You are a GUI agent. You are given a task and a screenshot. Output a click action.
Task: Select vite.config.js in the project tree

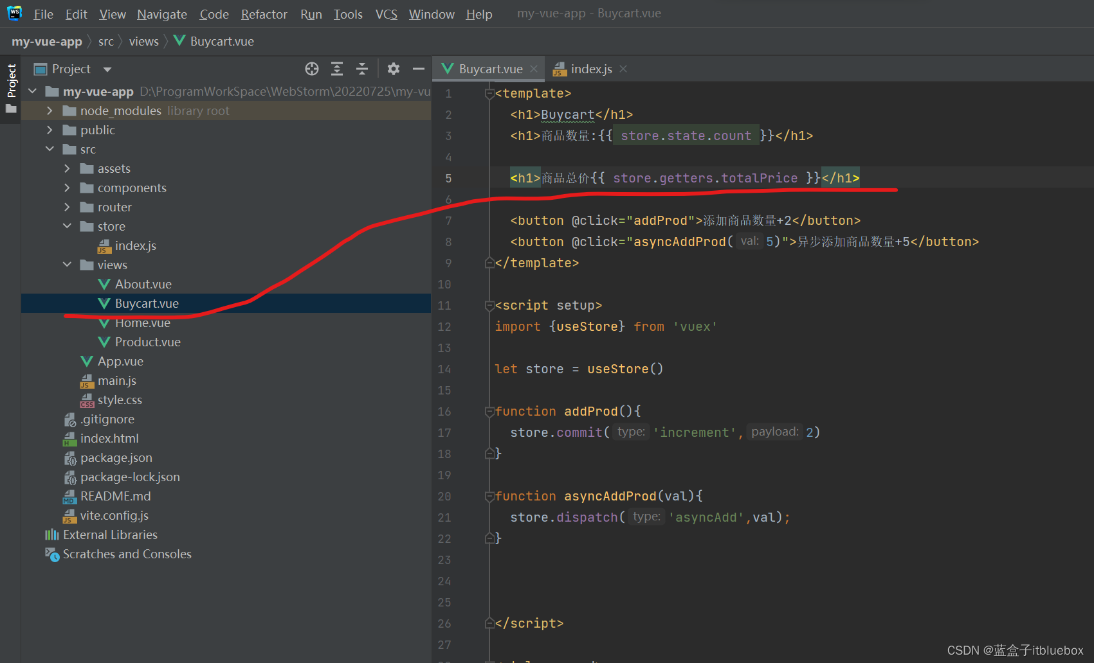[114, 515]
